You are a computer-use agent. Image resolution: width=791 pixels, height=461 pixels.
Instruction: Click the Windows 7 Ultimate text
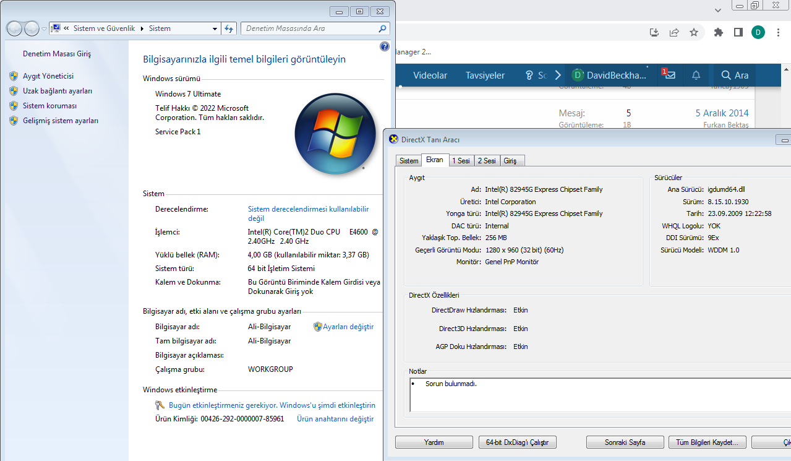tap(188, 94)
